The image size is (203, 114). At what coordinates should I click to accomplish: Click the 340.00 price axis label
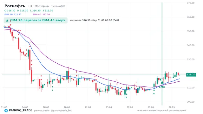(x=191, y=45)
